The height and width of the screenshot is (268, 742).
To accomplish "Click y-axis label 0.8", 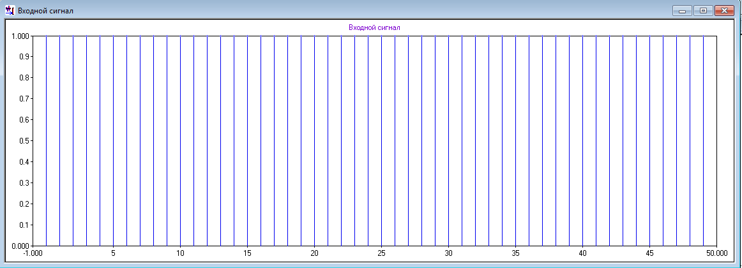I will click(24, 77).
